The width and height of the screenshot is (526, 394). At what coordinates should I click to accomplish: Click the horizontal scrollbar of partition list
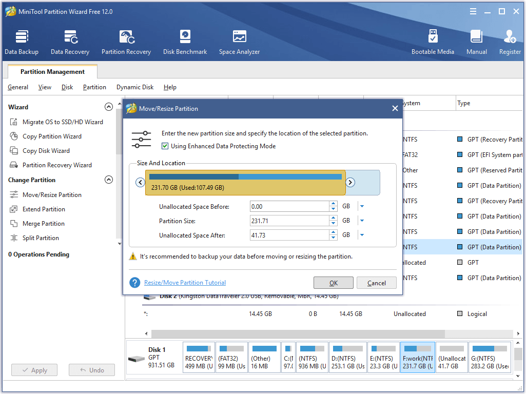tap(298, 333)
